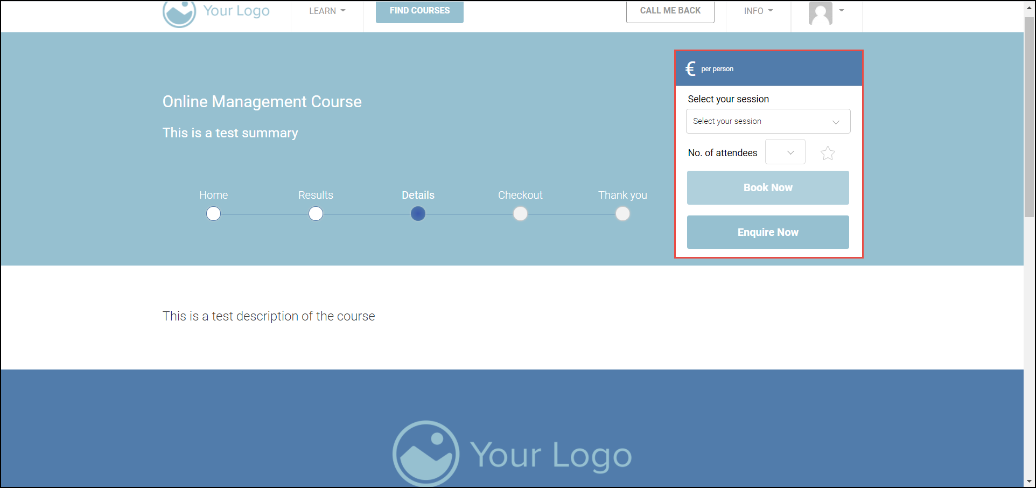Screen dimensions: 1036x488
Task: Select the Results step circle
Action: 316,214
